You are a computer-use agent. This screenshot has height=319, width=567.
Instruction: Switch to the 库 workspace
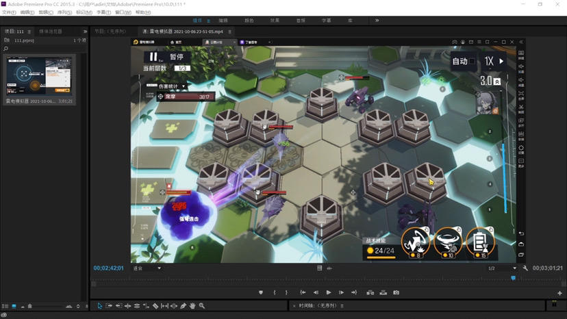point(350,21)
